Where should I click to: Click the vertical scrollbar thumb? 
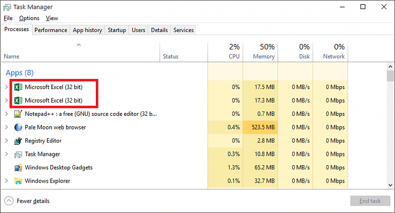pyautogui.click(x=390, y=76)
